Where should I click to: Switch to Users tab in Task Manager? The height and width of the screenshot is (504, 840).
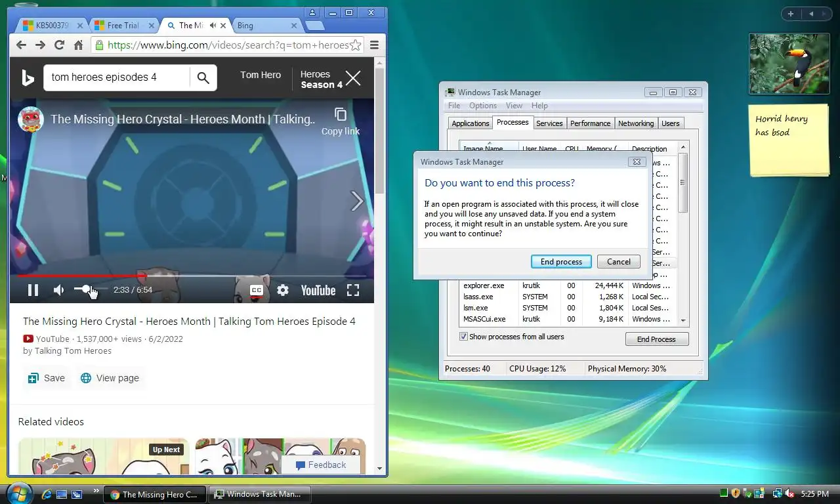click(x=671, y=123)
